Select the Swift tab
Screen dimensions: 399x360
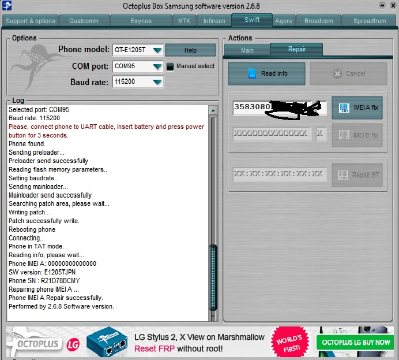pos(252,20)
